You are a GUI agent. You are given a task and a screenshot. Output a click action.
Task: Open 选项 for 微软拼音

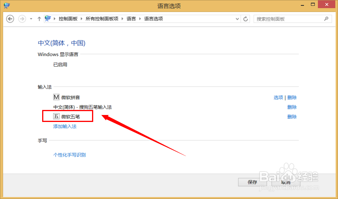278,98
